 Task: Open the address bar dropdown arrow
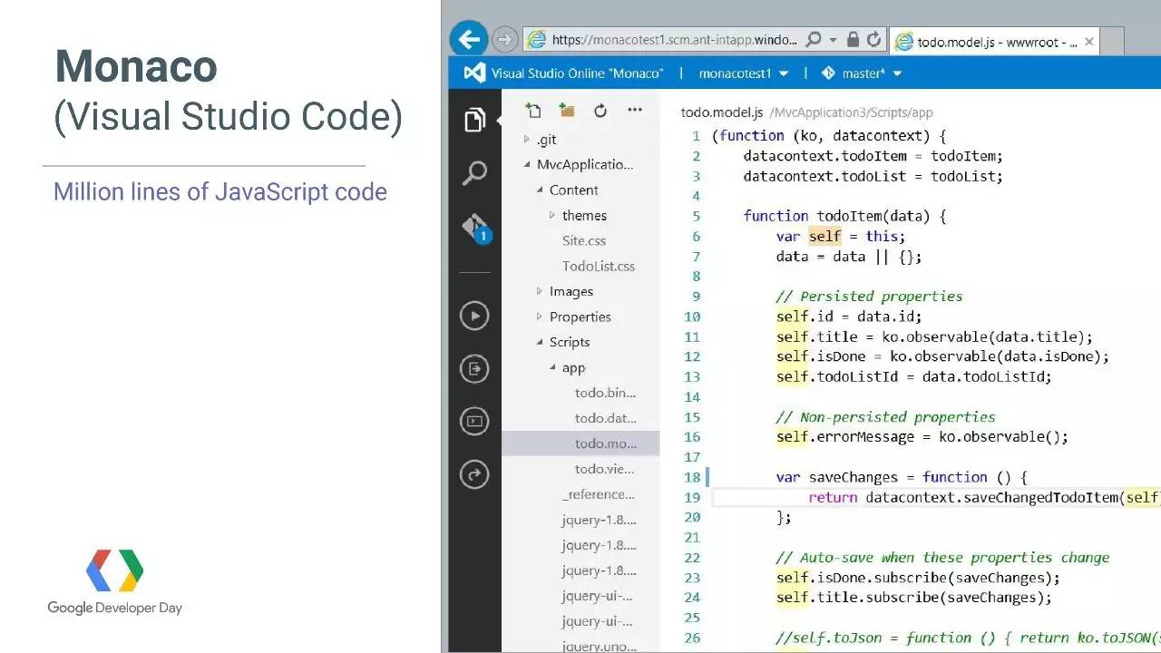833,41
